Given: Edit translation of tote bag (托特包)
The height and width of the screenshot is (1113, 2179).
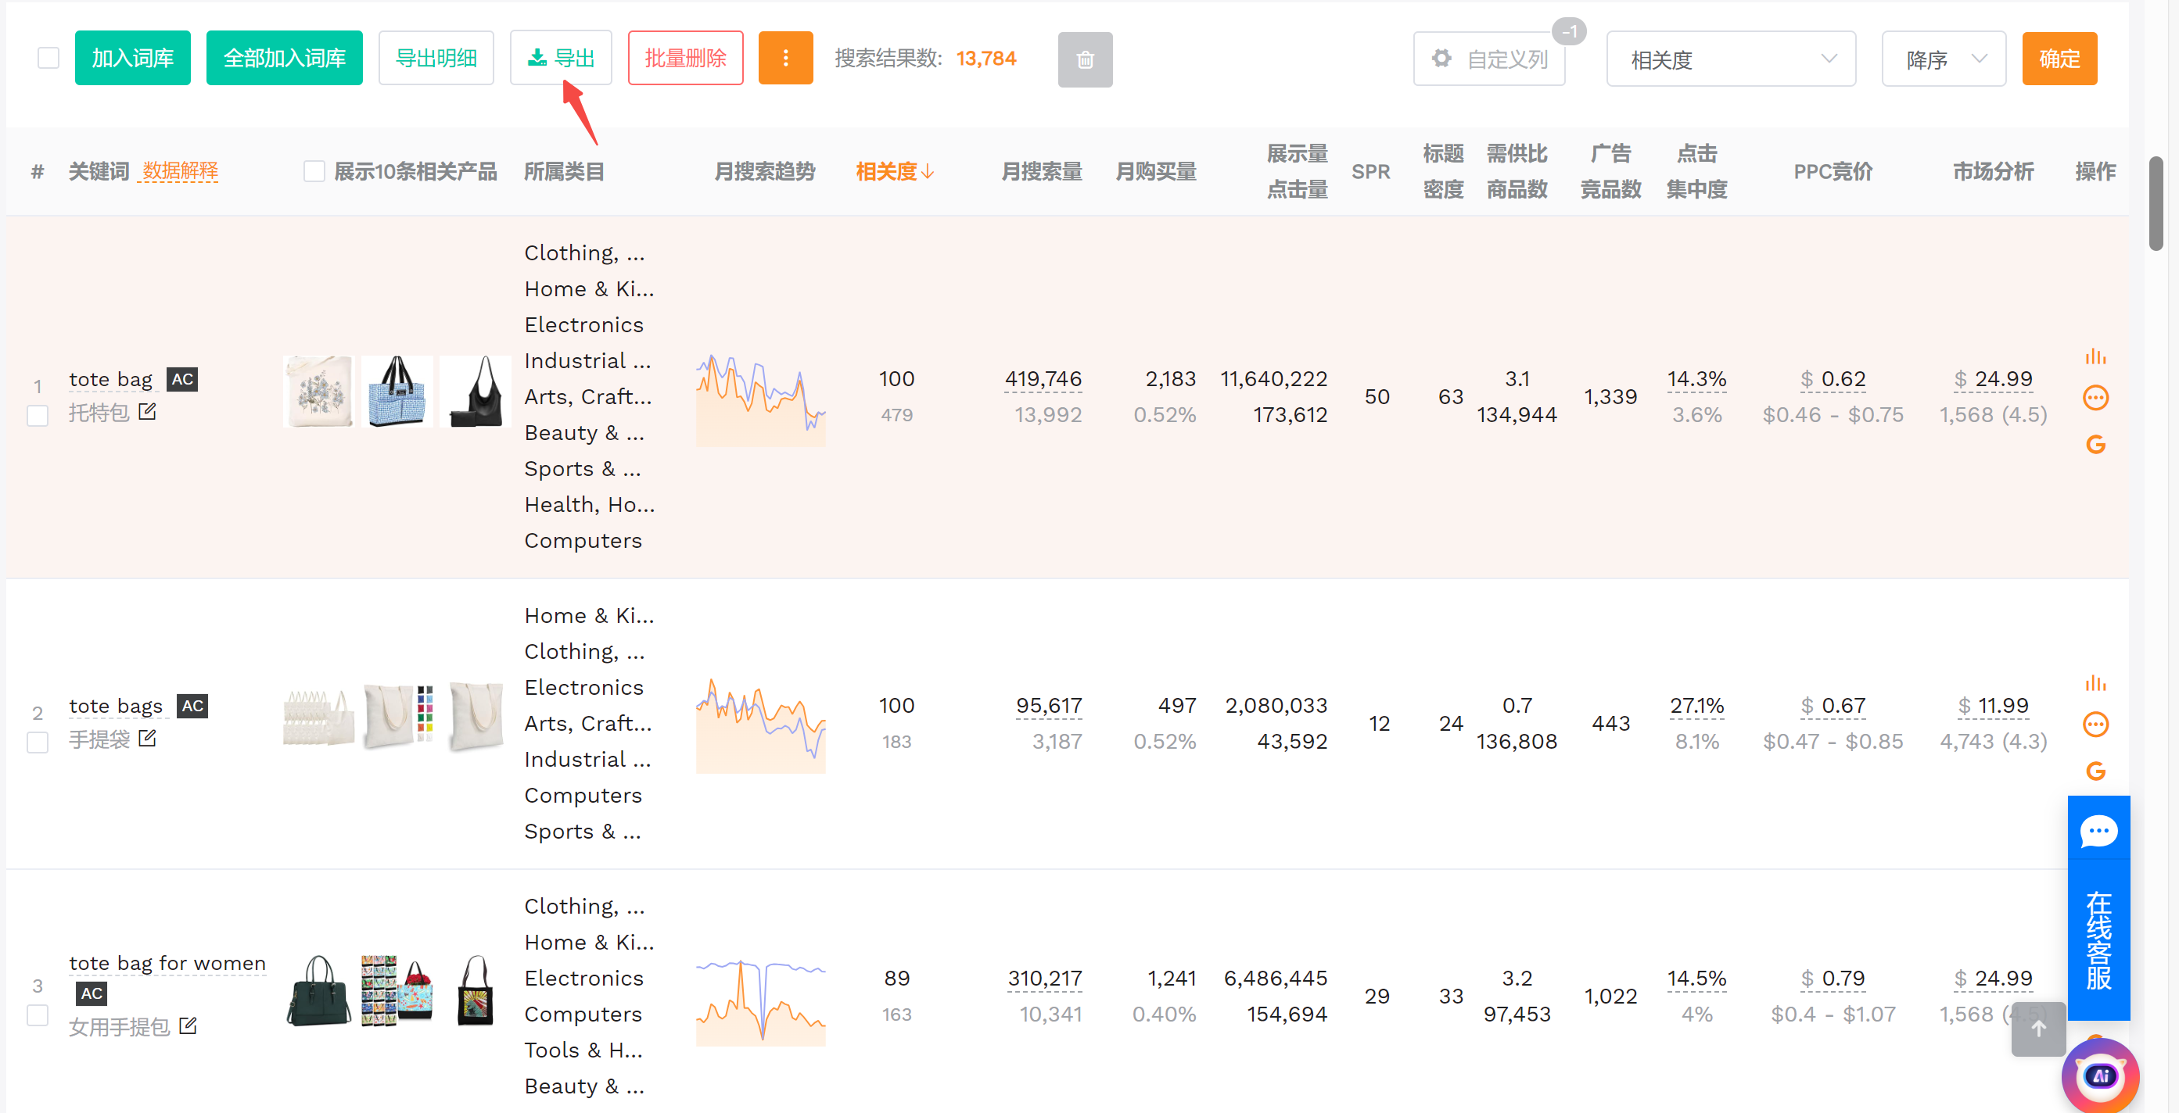Looking at the screenshot, I should click(147, 412).
